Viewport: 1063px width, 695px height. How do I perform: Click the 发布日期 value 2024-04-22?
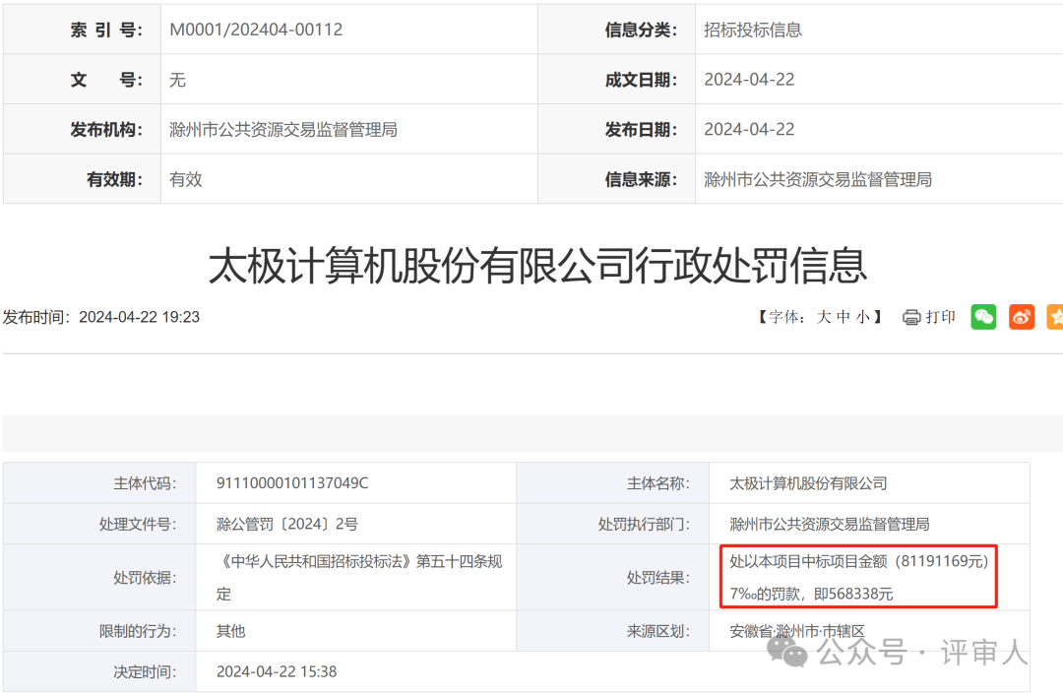click(x=749, y=129)
